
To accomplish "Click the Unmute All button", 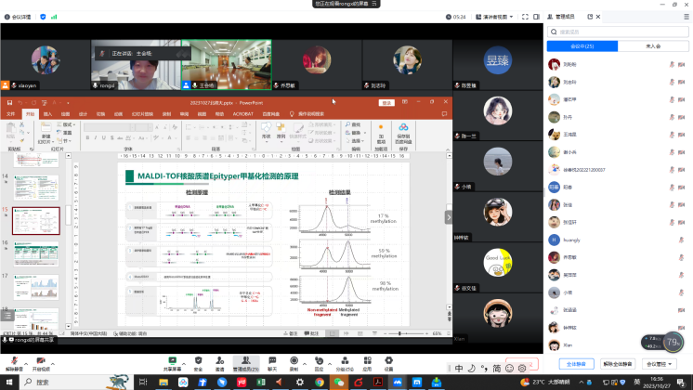I will [x=618, y=364].
